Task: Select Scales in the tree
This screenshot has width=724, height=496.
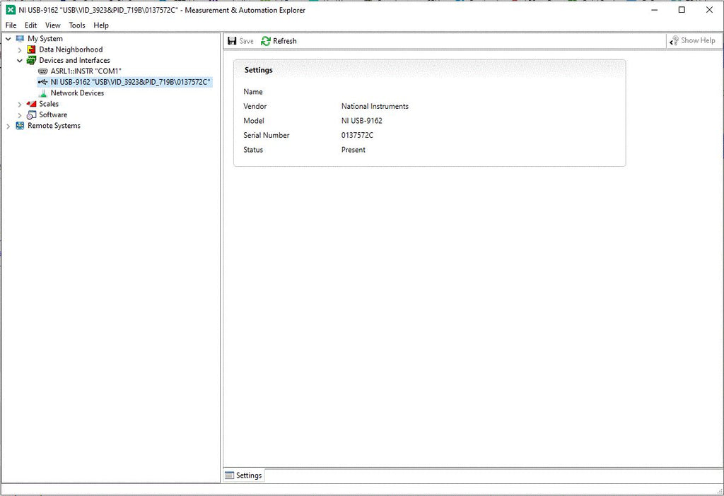Action: (49, 104)
